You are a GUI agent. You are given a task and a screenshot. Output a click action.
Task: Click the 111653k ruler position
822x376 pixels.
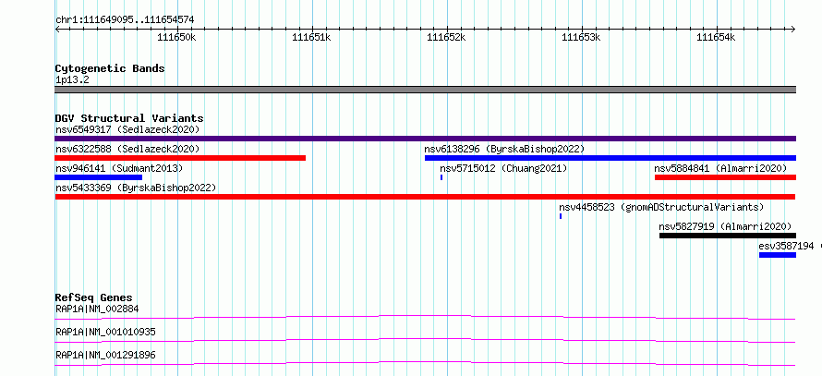[x=581, y=37]
